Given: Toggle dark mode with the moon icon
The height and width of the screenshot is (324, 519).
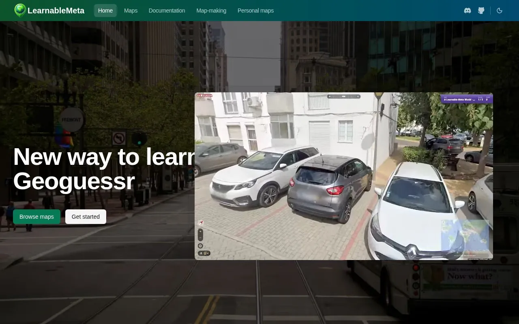Looking at the screenshot, I should click(500, 11).
